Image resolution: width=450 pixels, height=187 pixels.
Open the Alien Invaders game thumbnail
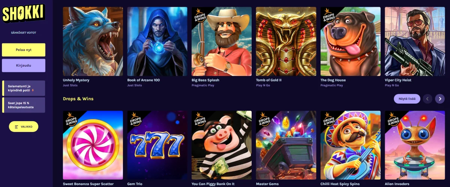point(415,145)
